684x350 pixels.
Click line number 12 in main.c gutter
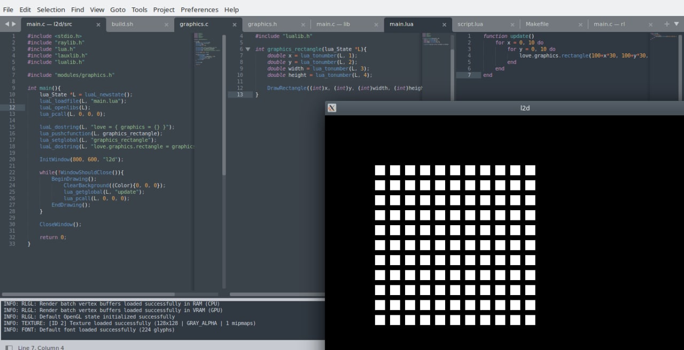pyautogui.click(x=12, y=107)
